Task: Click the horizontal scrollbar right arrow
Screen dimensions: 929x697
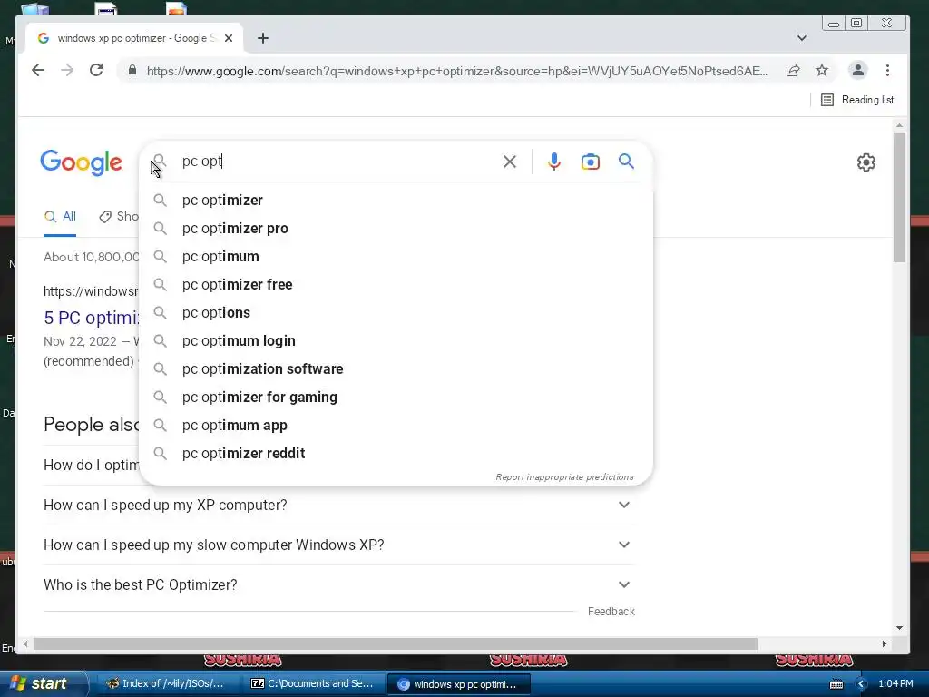Action: 884,643
